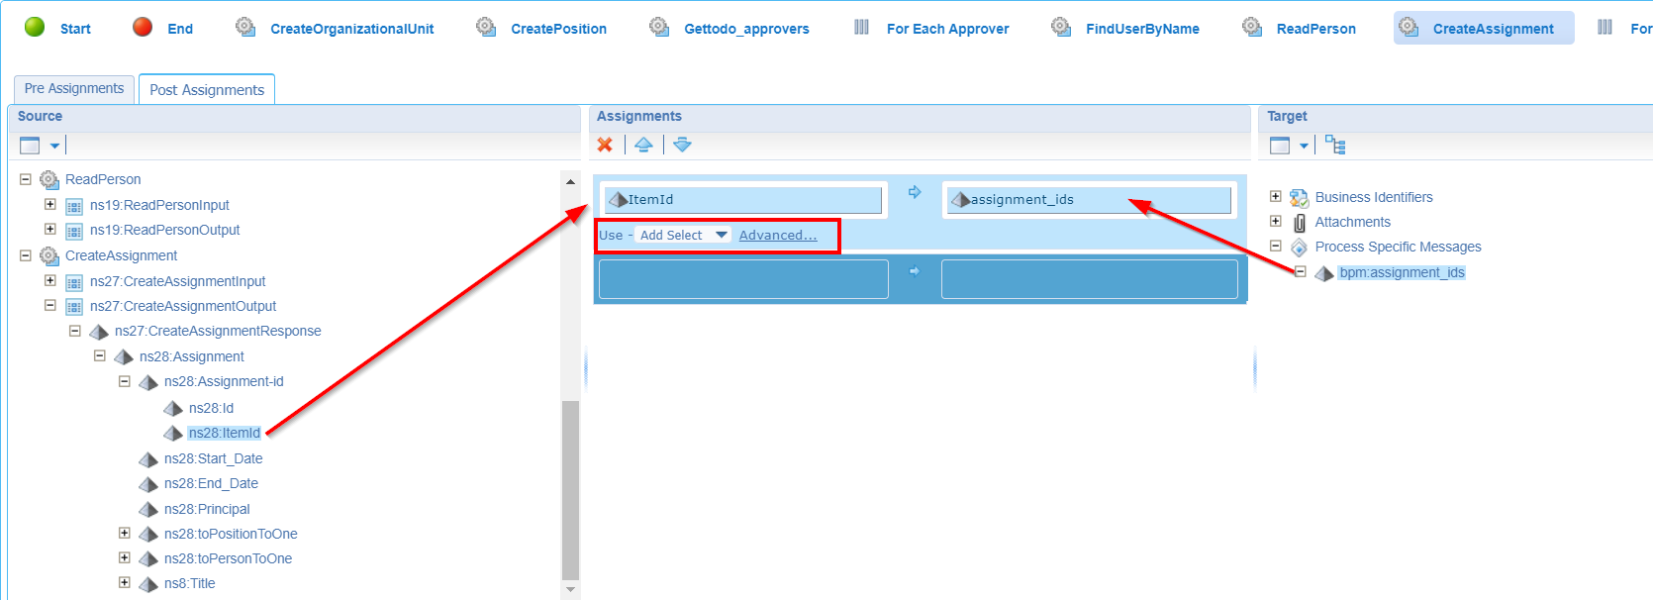Click the Target tree structure icon
Image resolution: width=1653 pixels, height=600 pixels.
pyautogui.click(x=1335, y=146)
